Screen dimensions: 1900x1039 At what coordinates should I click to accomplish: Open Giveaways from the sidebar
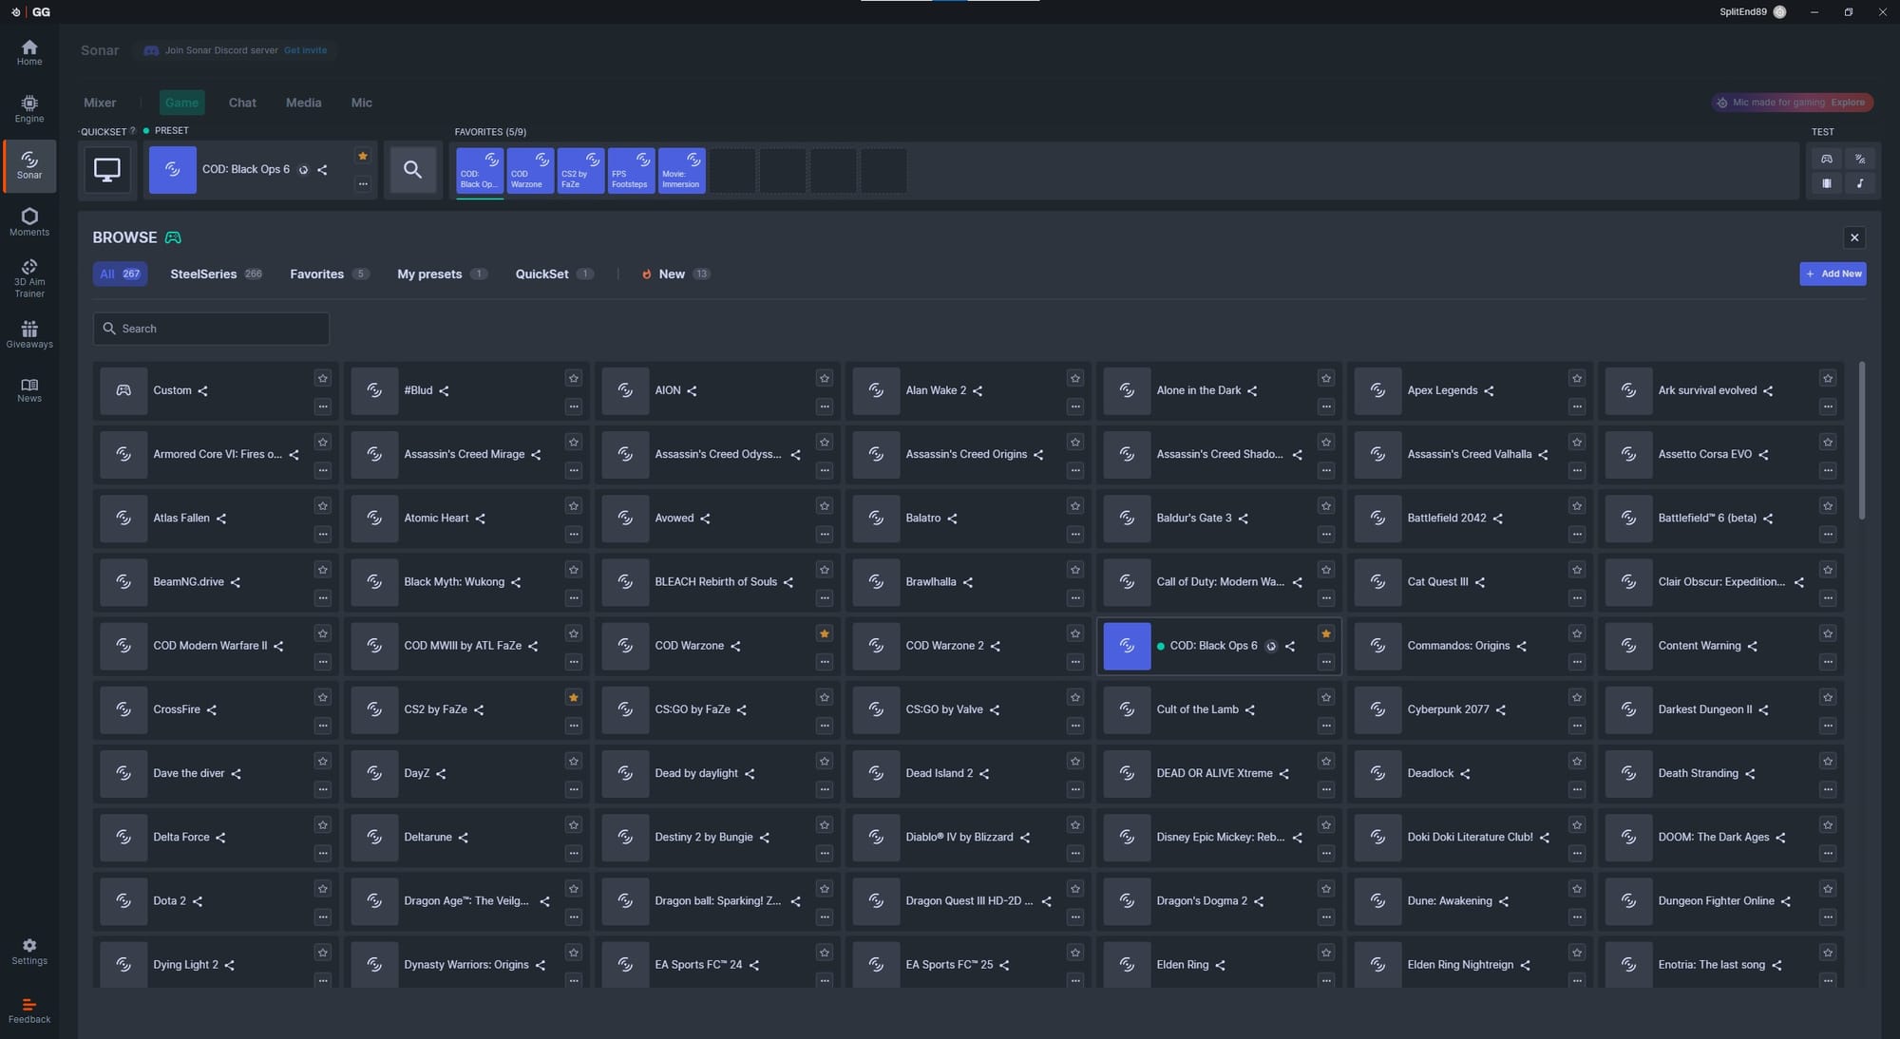[x=29, y=333]
